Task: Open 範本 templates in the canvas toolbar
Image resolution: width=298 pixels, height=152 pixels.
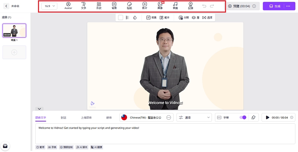Action: 164,17
